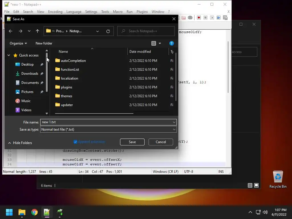Open the Windows Start menu

[x=9, y=212]
